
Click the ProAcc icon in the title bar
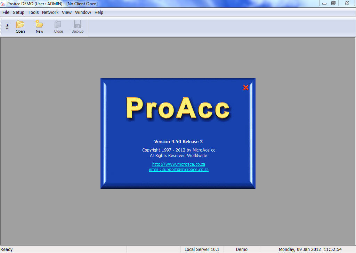[x=4, y=3]
